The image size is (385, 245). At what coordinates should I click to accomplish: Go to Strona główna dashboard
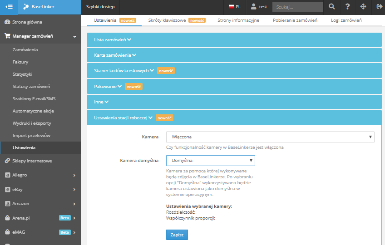point(30,22)
